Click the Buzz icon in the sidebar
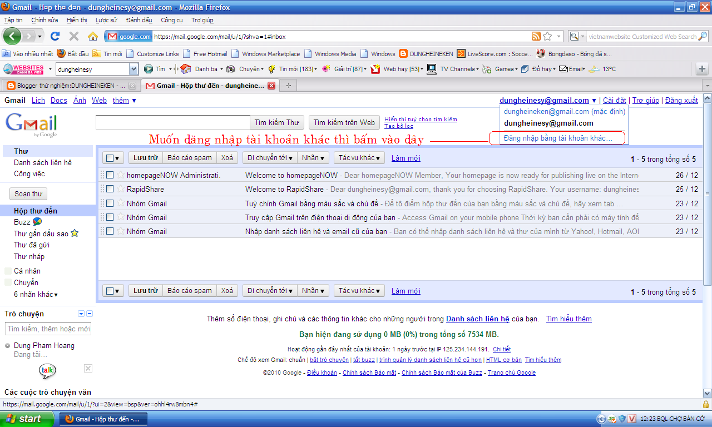712x427 pixels. click(37, 222)
